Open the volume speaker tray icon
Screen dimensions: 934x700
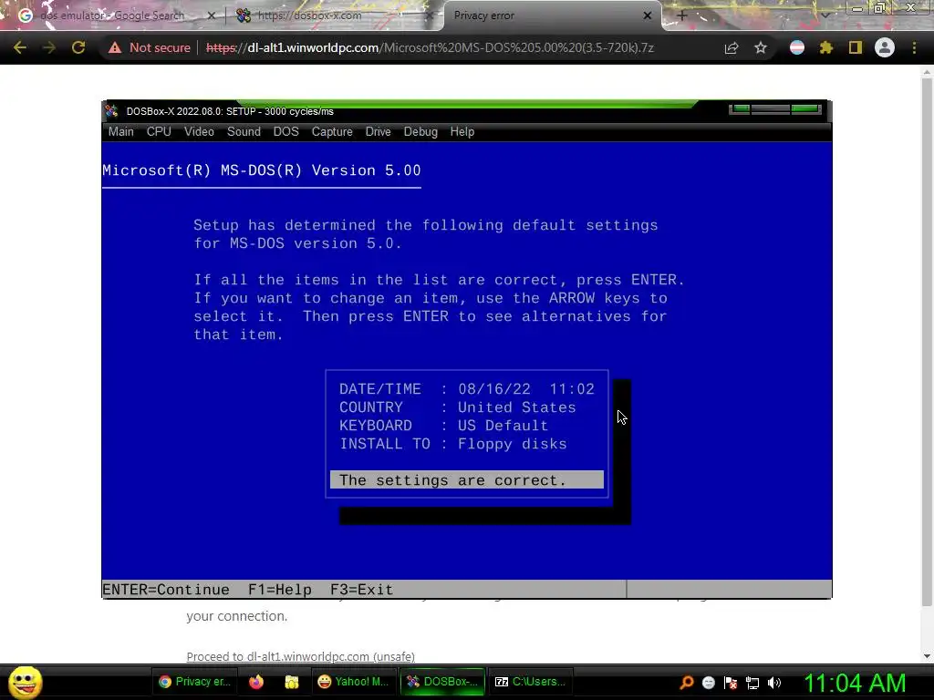(773, 683)
